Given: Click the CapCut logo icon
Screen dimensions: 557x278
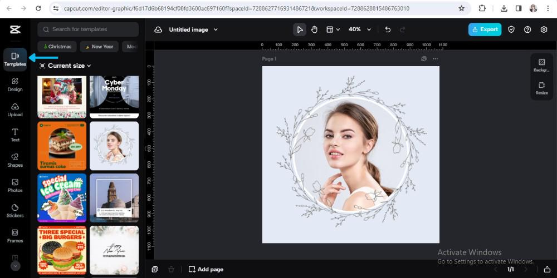Looking at the screenshot, I should coord(15,29).
